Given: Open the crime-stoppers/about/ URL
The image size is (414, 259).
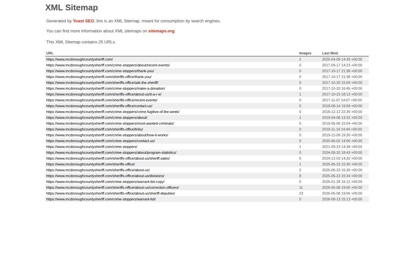Looking at the screenshot, I should [97, 118].
